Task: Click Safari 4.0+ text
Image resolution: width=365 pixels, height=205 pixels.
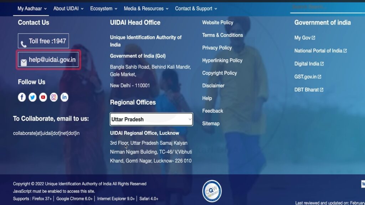Action: tap(149, 199)
